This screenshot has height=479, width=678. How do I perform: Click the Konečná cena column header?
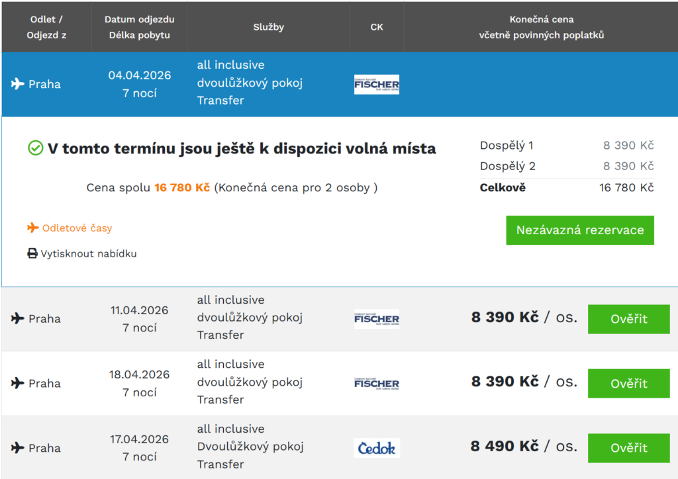coord(541,27)
